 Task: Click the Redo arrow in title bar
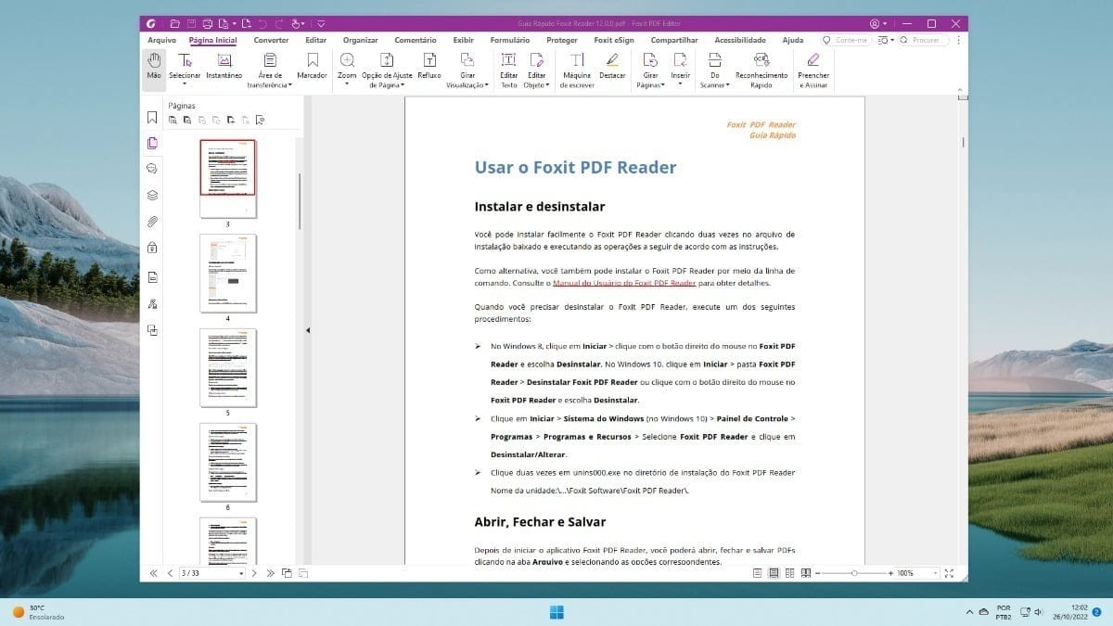[278, 23]
